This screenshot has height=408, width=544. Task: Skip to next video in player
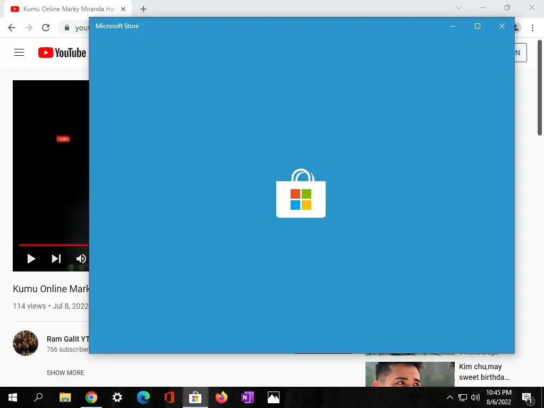(x=56, y=259)
